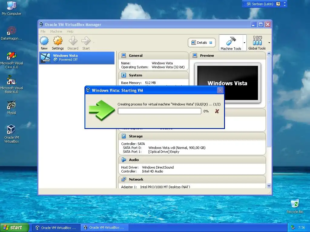Screen dimensions: 310x232
Task: Click the details pane vertical scrollbar thumb
Action: [x=269, y=101]
